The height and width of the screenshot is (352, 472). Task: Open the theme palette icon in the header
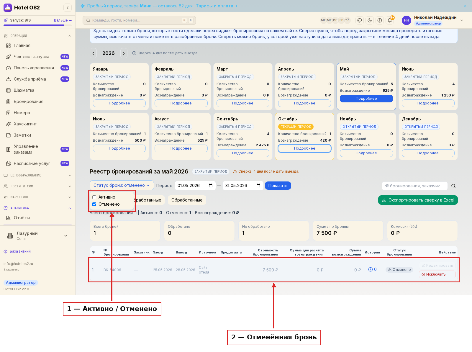(359, 20)
